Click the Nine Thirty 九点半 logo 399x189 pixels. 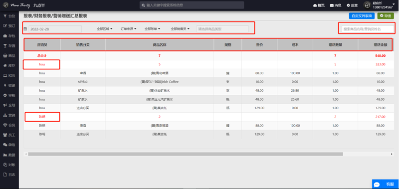point(23,5)
